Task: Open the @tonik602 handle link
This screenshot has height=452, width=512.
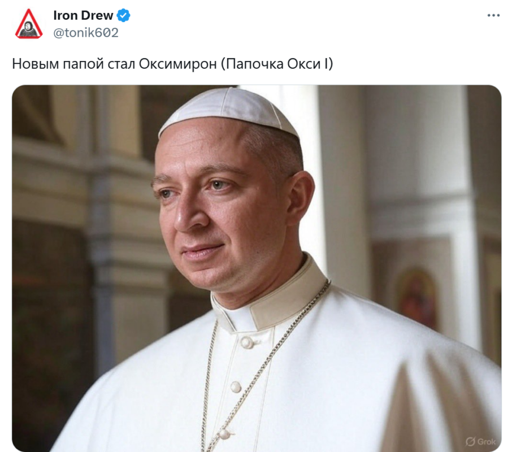Action: pos(86,33)
